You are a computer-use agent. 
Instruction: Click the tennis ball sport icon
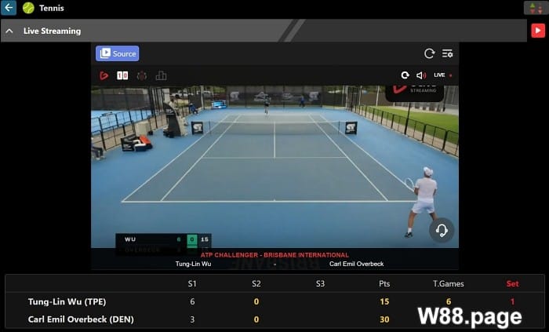pos(28,8)
